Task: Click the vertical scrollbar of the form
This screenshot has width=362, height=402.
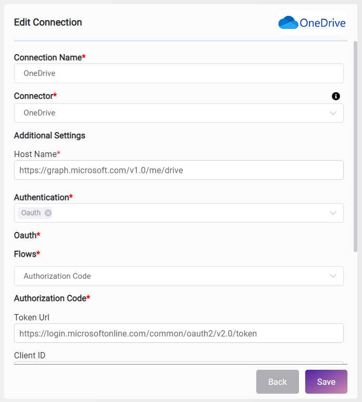Action: click(355, 146)
